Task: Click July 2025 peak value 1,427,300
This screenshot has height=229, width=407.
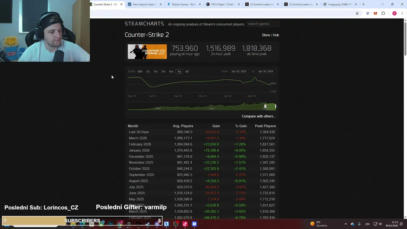Action: (267, 187)
